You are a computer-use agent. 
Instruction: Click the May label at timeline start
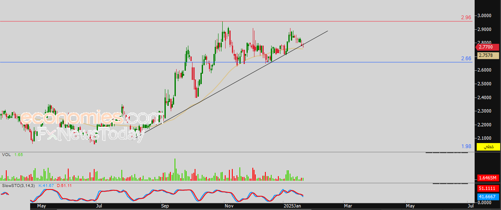(42, 207)
